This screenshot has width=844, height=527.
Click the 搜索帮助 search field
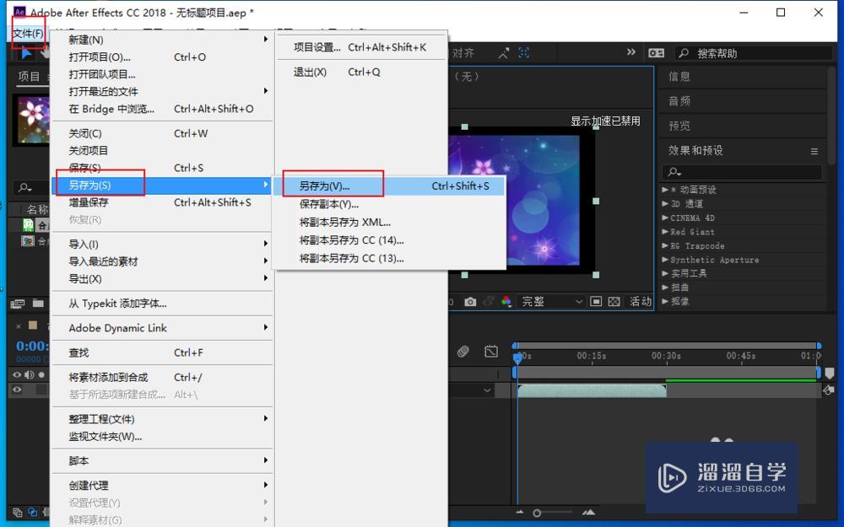pyautogui.click(x=754, y=53)
